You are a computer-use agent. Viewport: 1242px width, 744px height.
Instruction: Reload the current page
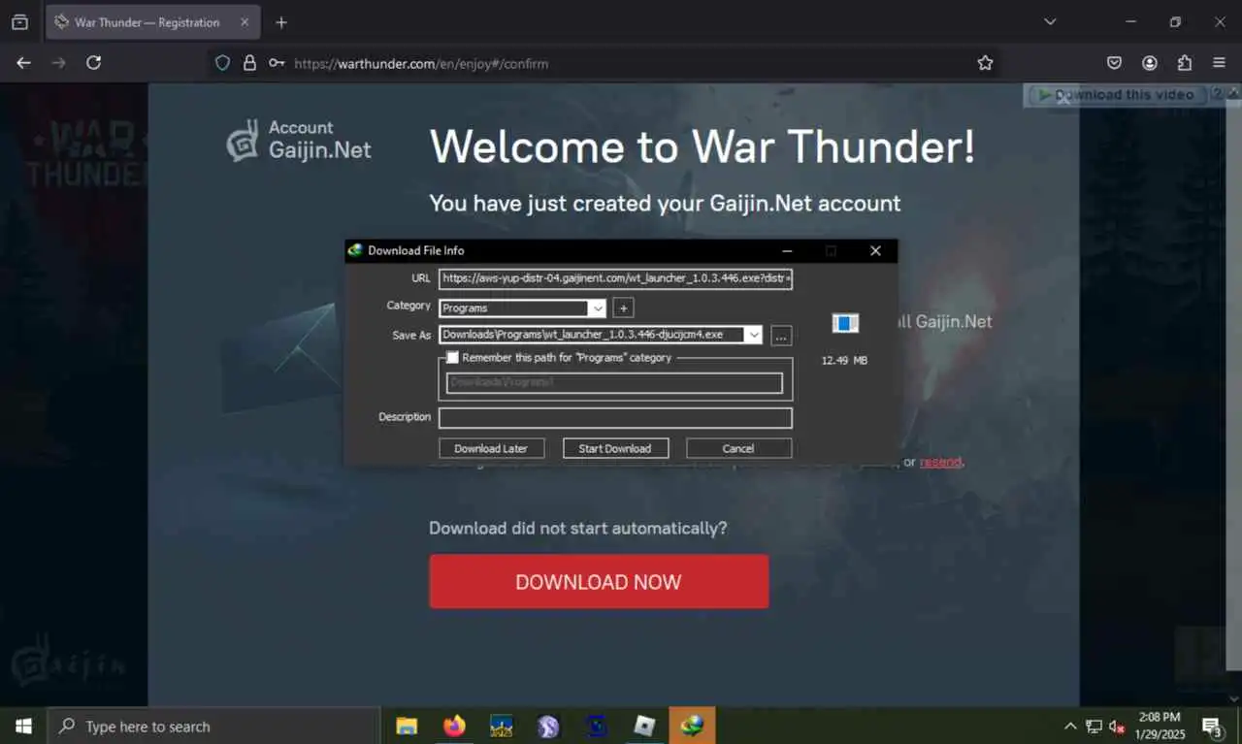(x=93, y=63)
